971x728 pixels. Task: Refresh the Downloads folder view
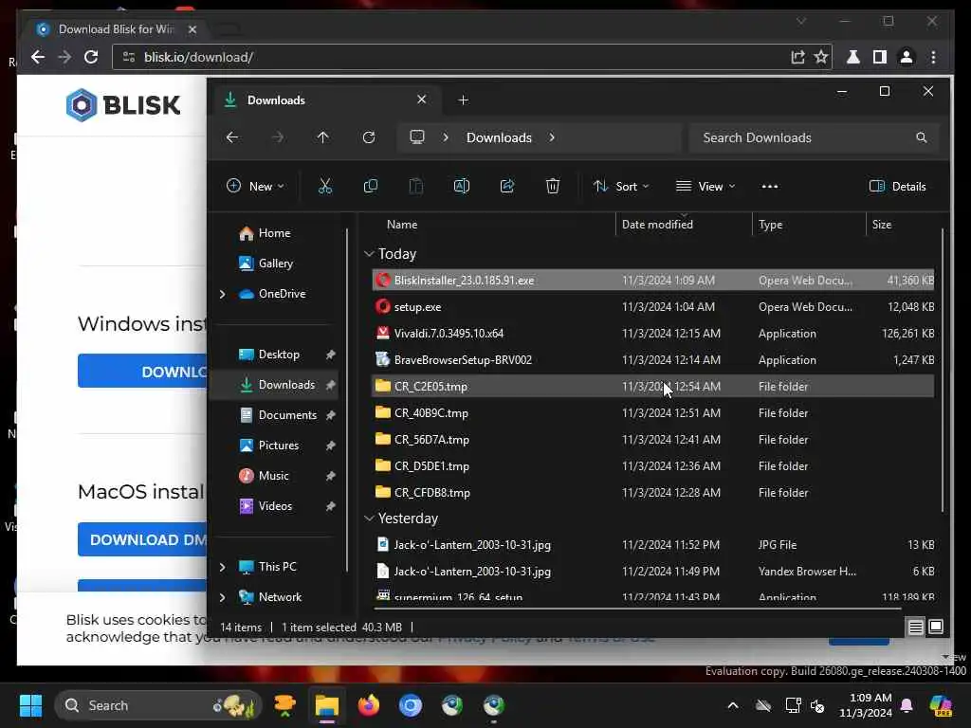pyautogui.click(x=369, y=137)
